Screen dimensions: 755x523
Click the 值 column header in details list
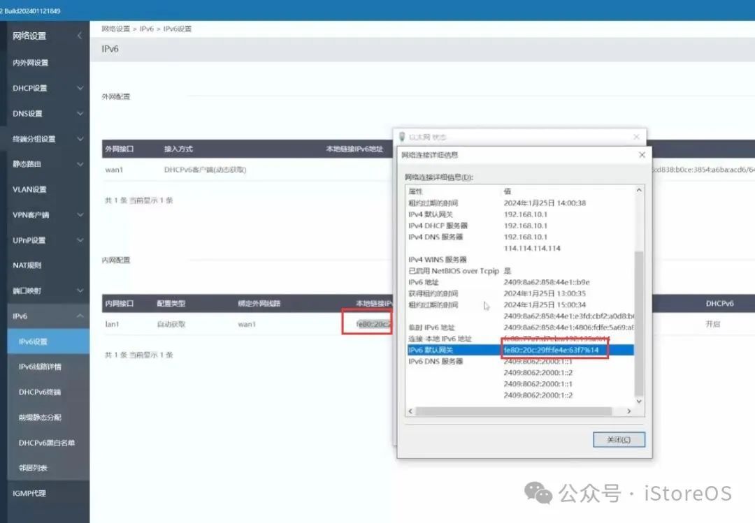pyautogui.click(x=508, y=191)
